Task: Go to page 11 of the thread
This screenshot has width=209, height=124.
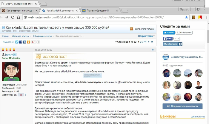Action: click(x=145, y=42)
